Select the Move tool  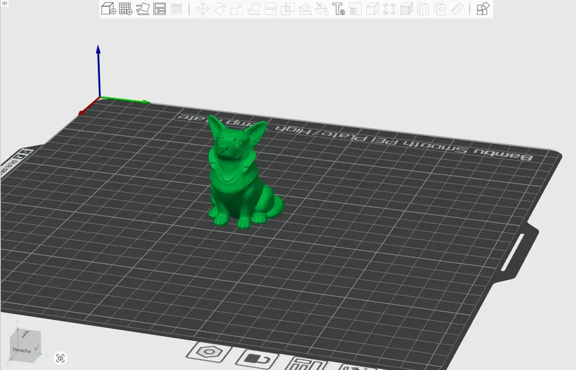pos(203,9)
